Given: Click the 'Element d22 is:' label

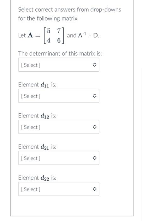Looking at the screenshot, I should pos(37,178).
